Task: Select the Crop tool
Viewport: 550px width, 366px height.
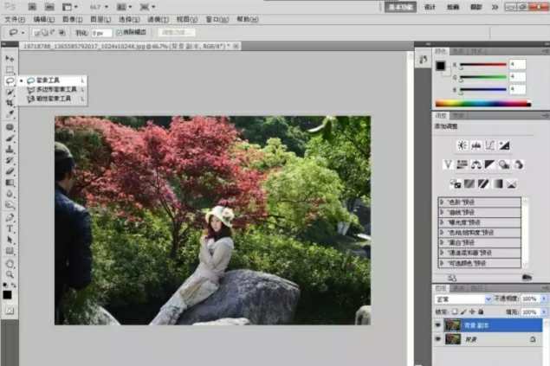Action: coord(10,103)
